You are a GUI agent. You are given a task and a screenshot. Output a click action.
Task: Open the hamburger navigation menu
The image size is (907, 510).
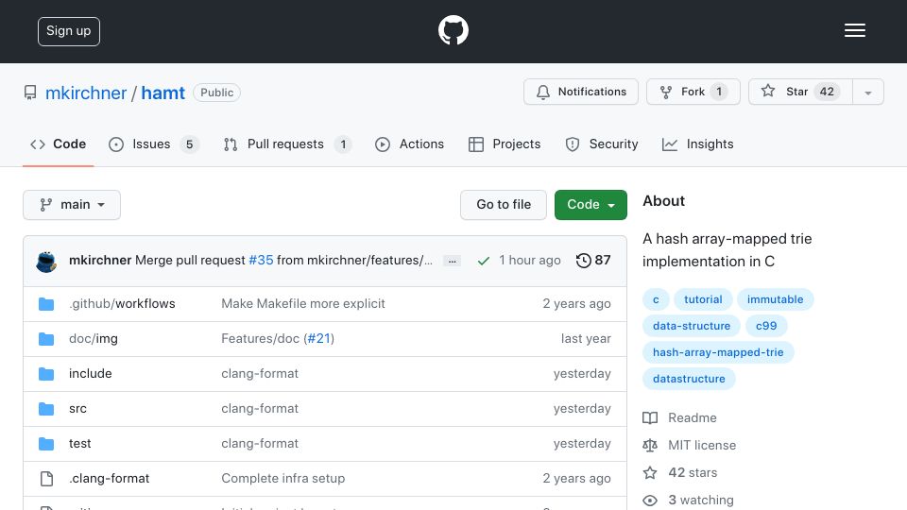(854, 30)
